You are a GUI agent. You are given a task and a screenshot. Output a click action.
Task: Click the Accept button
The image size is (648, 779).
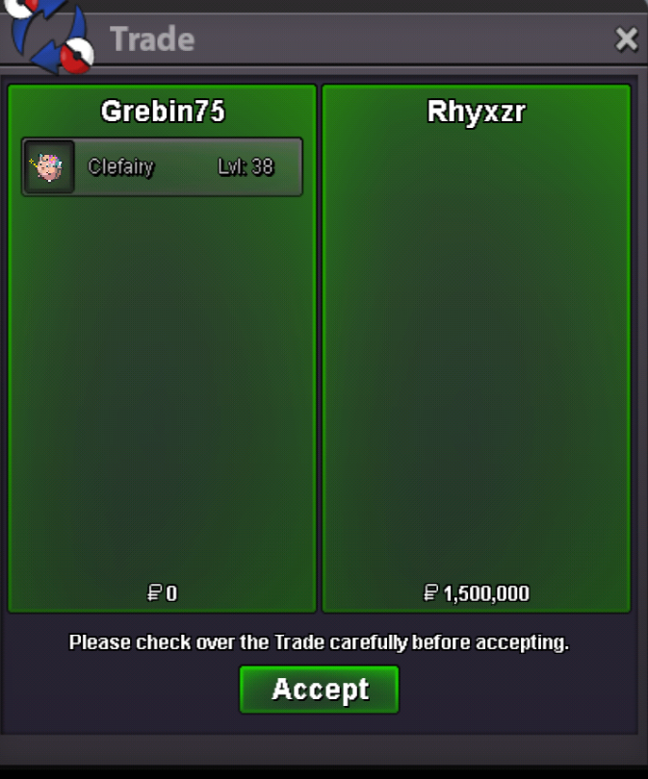pyautogui.click(x=320, y=690)
